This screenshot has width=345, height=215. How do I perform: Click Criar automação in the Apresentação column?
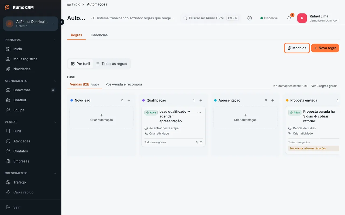pos(245,117)
